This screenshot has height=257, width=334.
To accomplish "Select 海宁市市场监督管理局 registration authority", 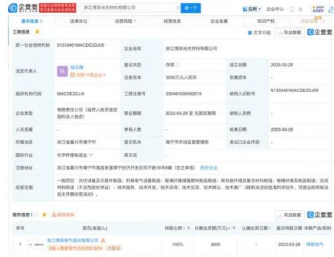I will [187, 142].
